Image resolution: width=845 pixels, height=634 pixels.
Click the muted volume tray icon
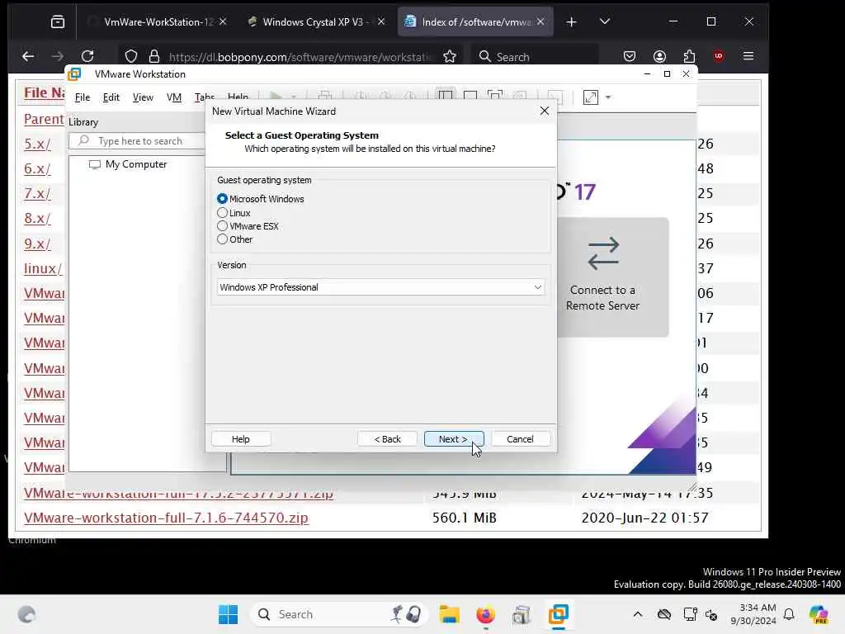click(711, 614)
